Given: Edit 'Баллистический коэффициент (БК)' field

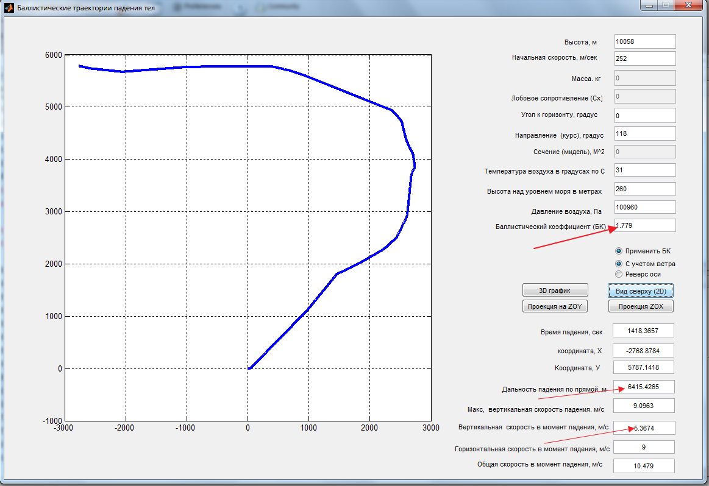Looking at the screenshot, I should (x=645, y=225).
